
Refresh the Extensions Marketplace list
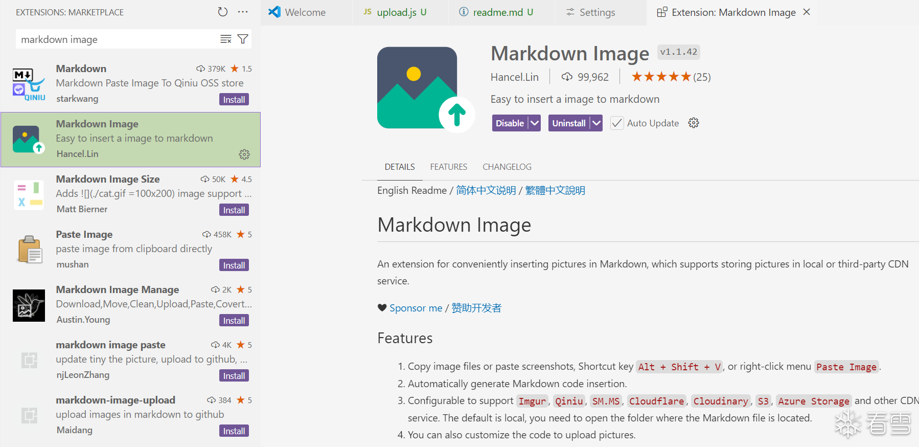click(x=223, y=12)
